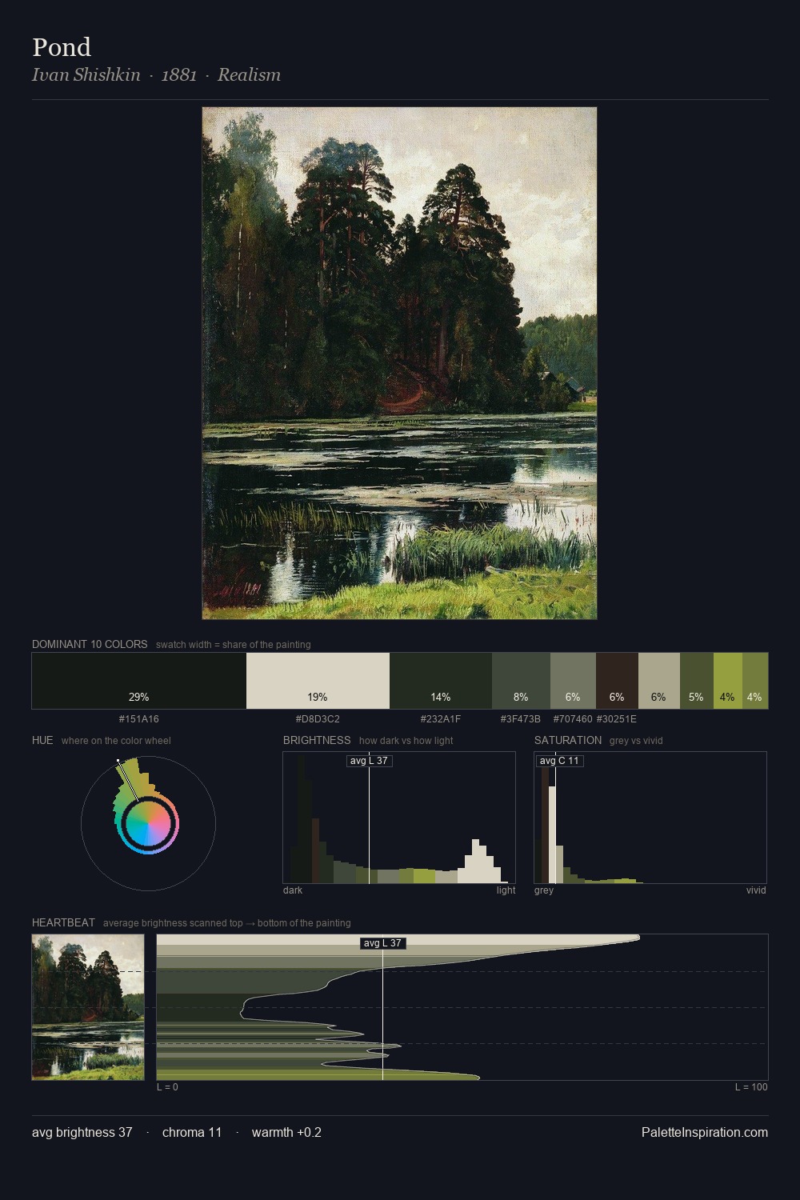Click the DOMINANT 10 COLORS heading
This screenshot has width=800, height=1200.
(x=90, y=644)
